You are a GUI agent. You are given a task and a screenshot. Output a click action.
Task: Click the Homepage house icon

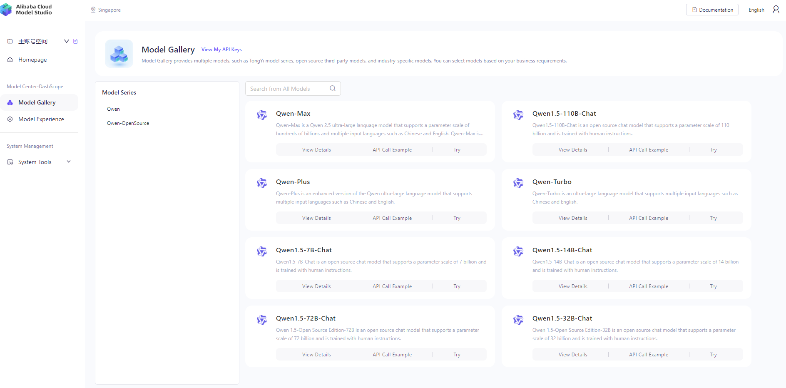click(x=10, y=60)
